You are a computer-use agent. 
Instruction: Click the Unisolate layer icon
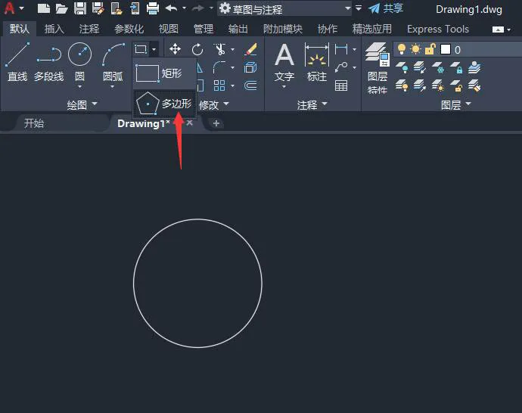(420, 85)
